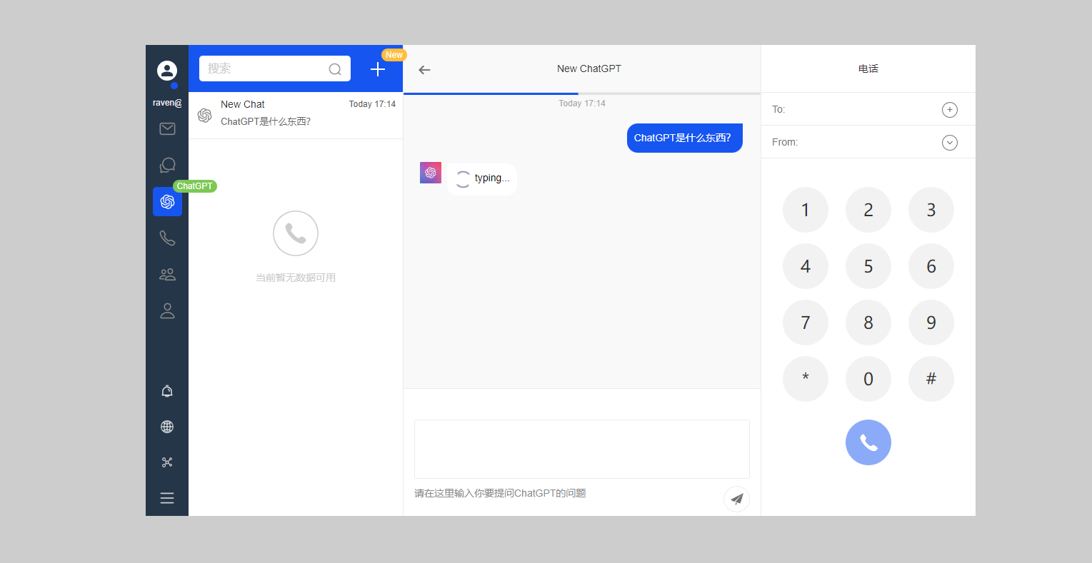The image size is (1092, 563).
Task: Tap the asterisk key on keypad
Action: [806, 379]
